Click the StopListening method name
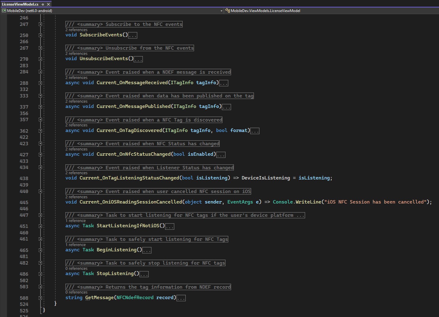The height and width of the screenshot is (317, 439). pos(115,274)
